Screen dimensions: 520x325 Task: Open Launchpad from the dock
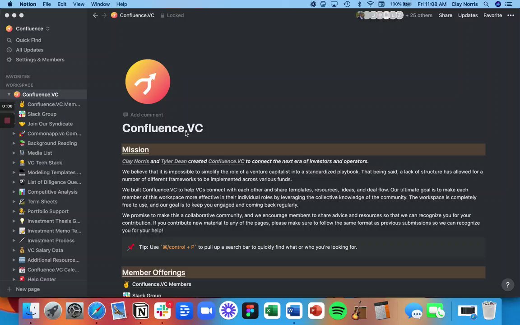pyautogui.click(x=53, y=311)
